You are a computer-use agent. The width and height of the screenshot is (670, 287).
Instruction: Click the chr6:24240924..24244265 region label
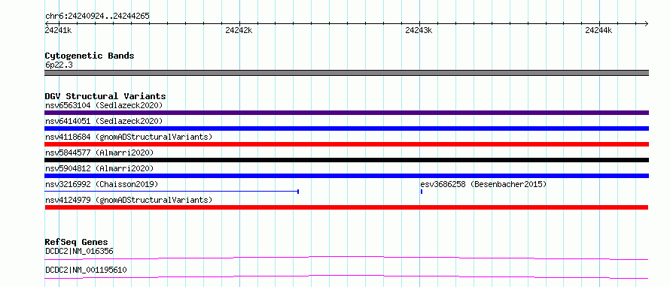97,17
